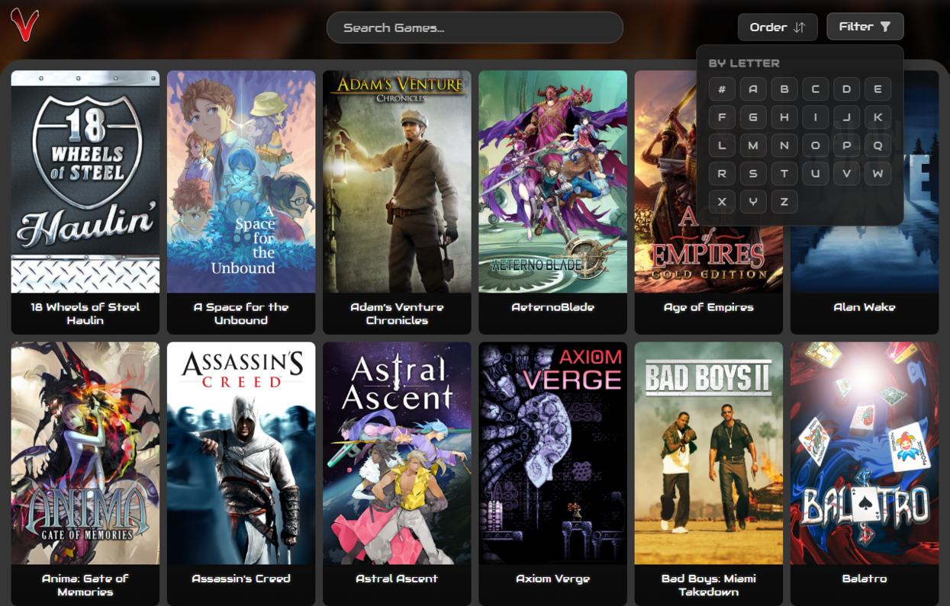Open the Anima: Gate of Memories cover
The width and height of the screenshot is (950, 606).
(x=85, y=453)
